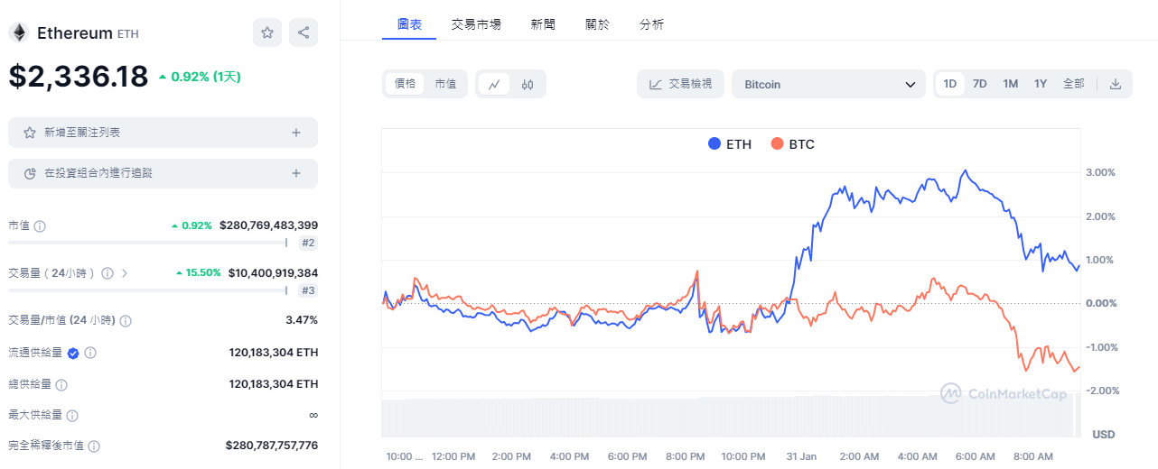Toggle ETH series in chart legend

pyautogui.click(x=730, y=144)
